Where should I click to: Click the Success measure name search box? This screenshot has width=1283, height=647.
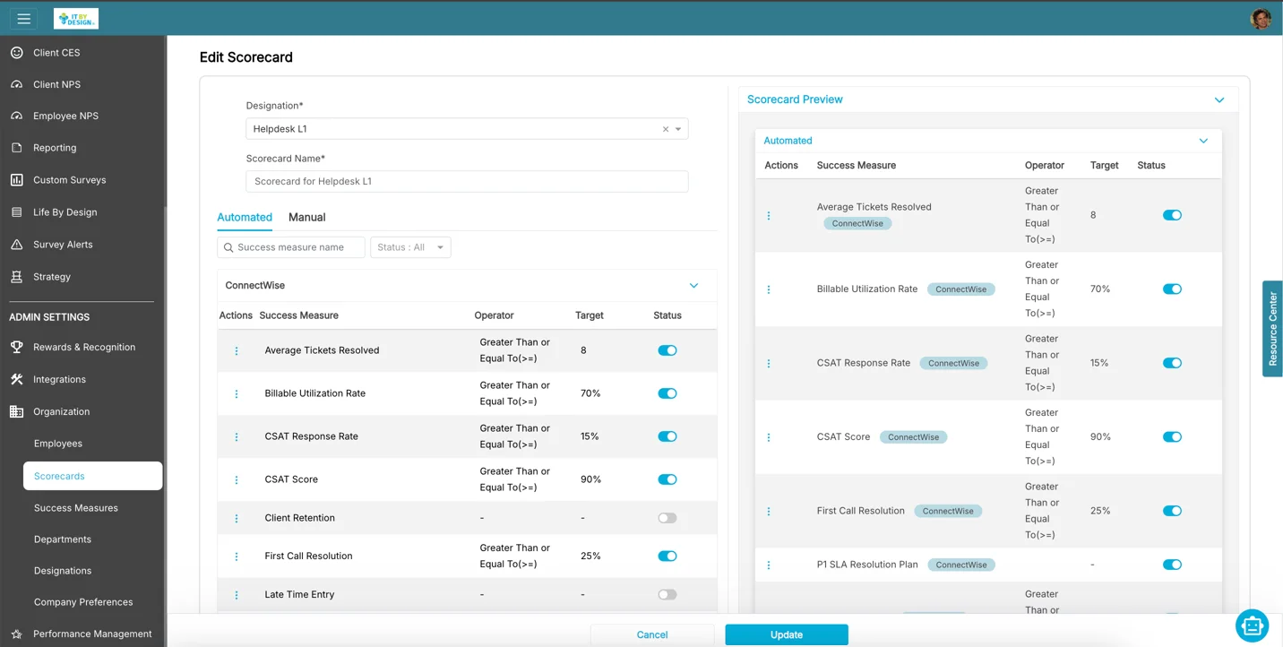291,247
